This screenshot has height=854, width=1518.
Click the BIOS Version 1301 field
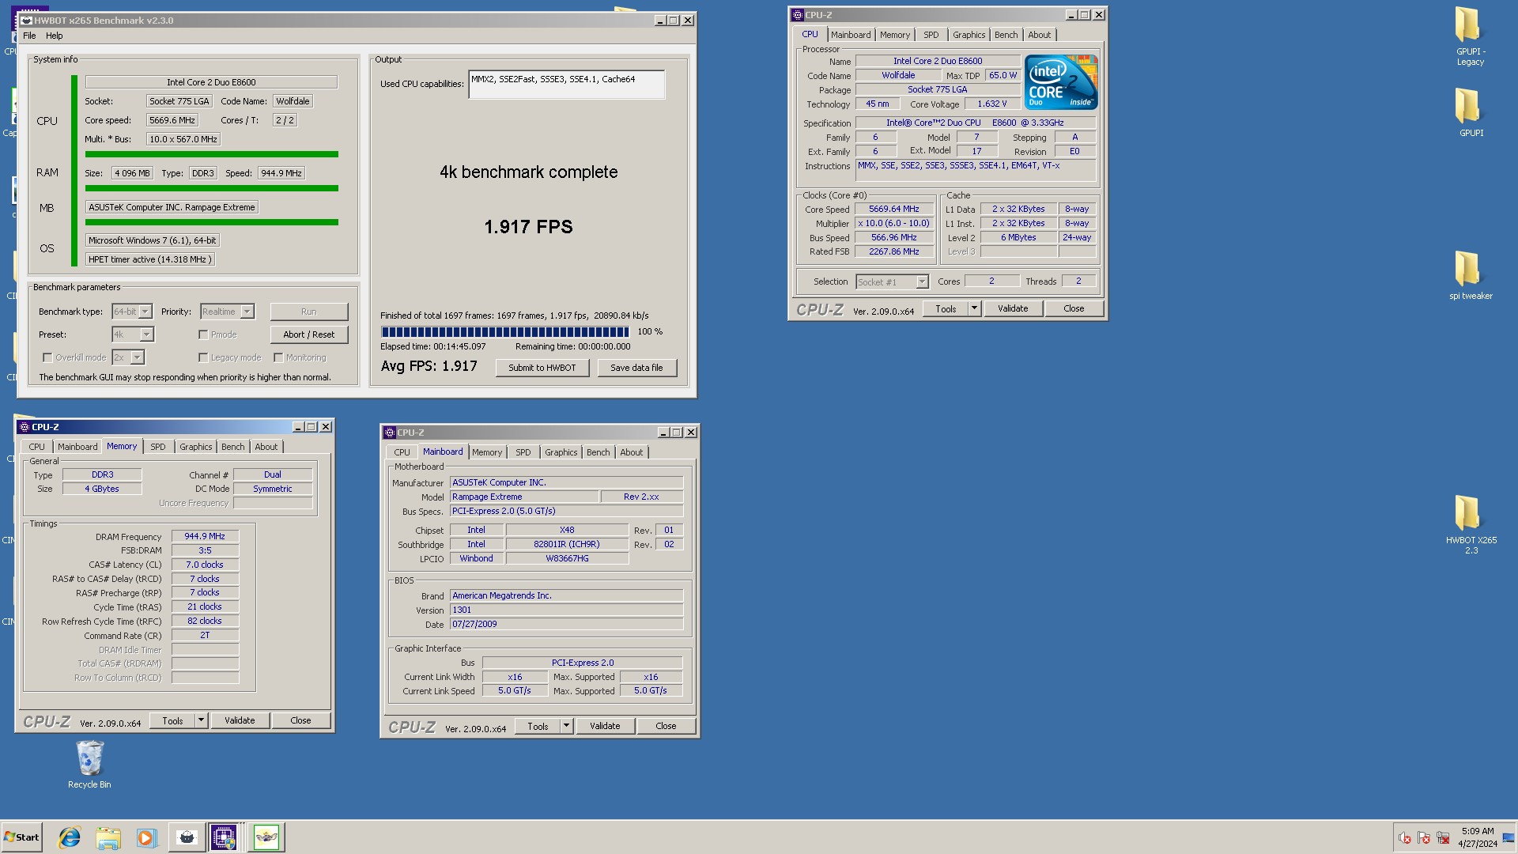pos(566,610)
